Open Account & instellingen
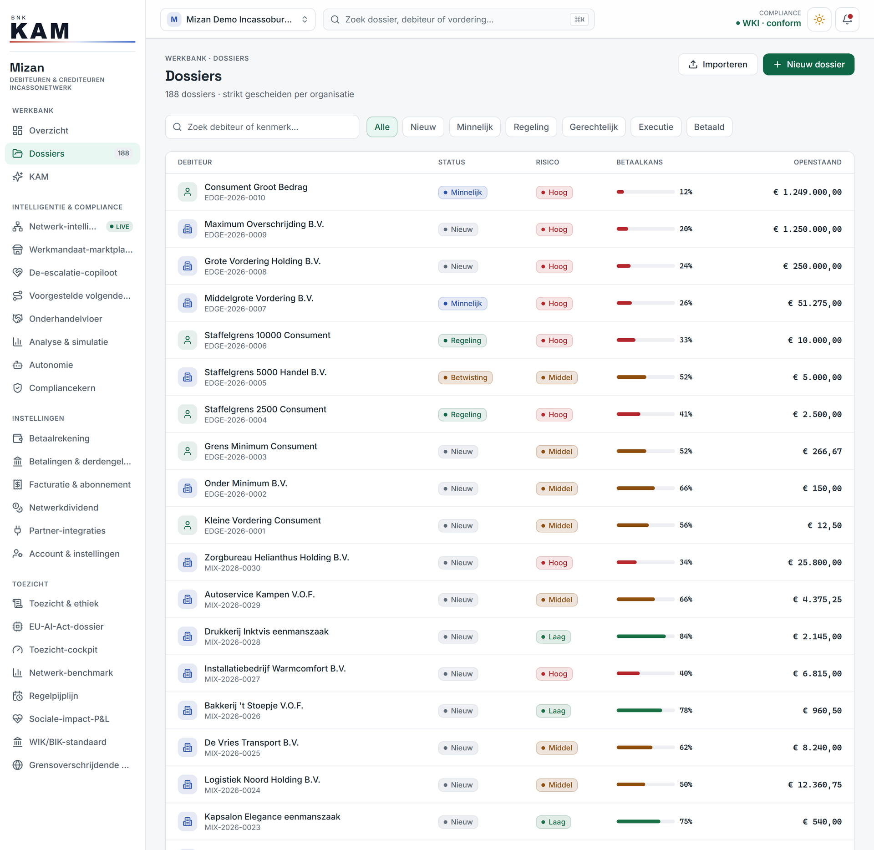Viewport: 874px width, 850px height. point(72,554)
